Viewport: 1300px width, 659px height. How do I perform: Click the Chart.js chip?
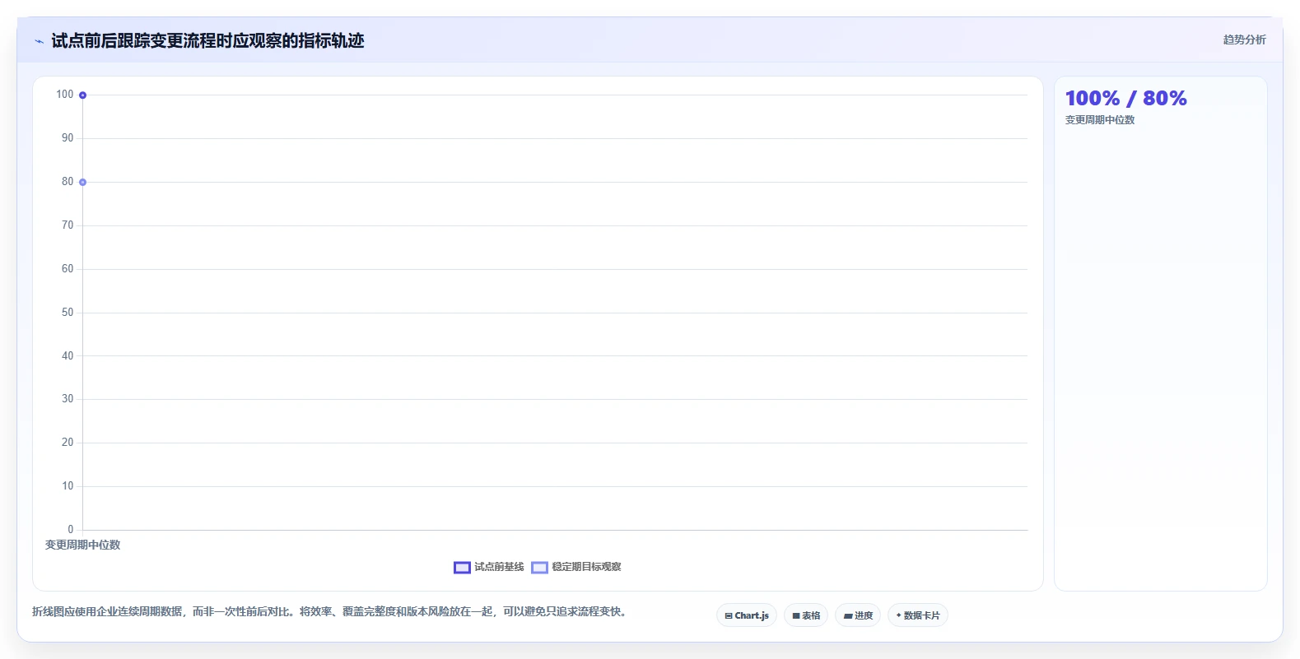pos(747,615)
